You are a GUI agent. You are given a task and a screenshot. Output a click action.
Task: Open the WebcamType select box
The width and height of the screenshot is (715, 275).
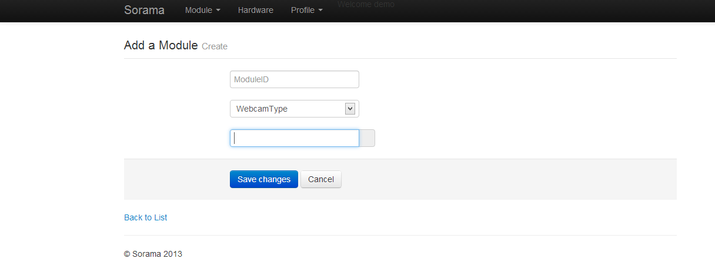[x=288, y=109]
